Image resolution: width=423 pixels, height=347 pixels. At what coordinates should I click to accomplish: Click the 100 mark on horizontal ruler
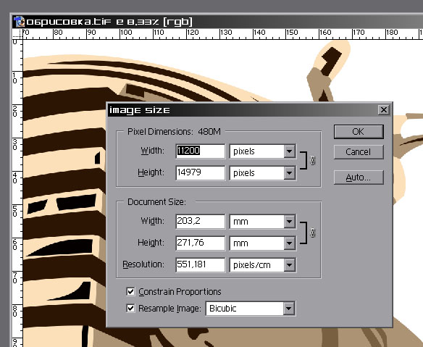coord(126,33)
